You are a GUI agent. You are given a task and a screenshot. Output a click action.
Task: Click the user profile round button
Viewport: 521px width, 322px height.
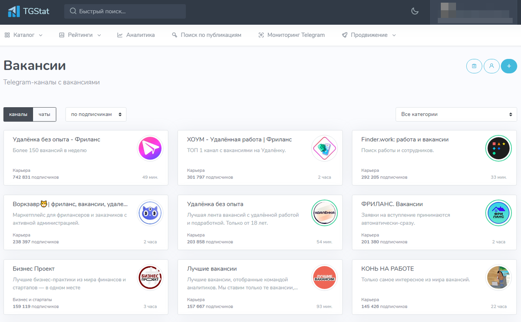491,66
